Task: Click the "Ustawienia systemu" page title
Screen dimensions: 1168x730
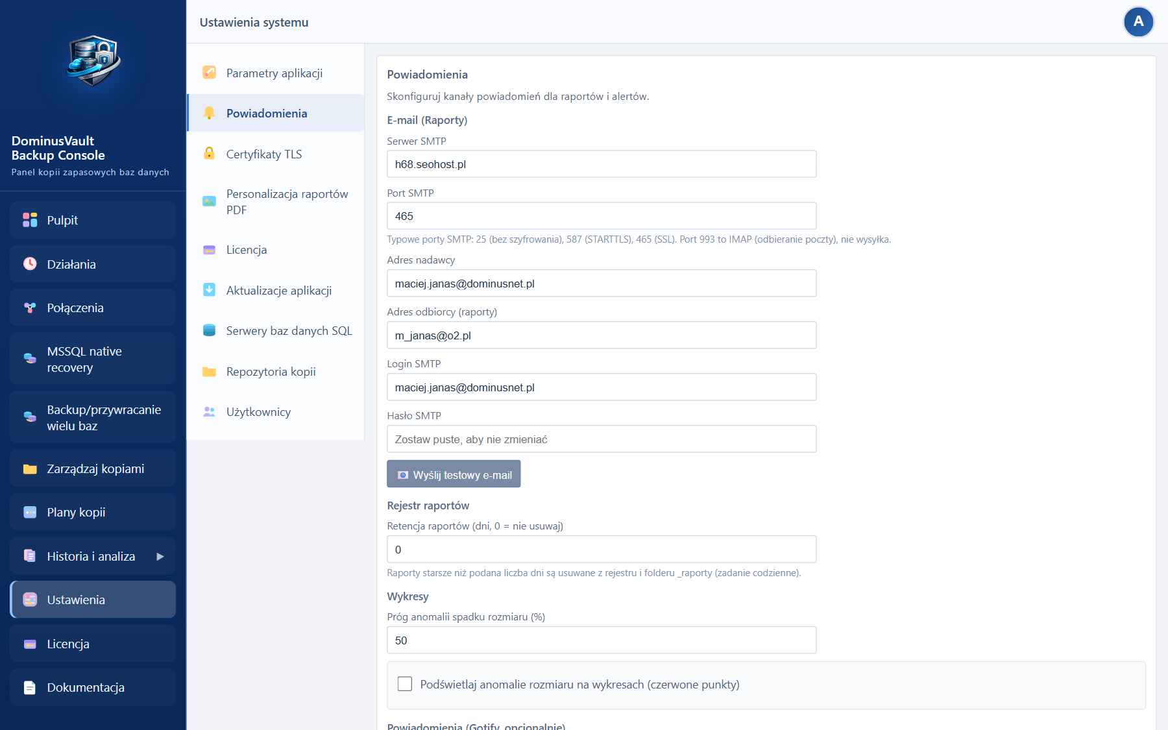Action: pos(254,22)
